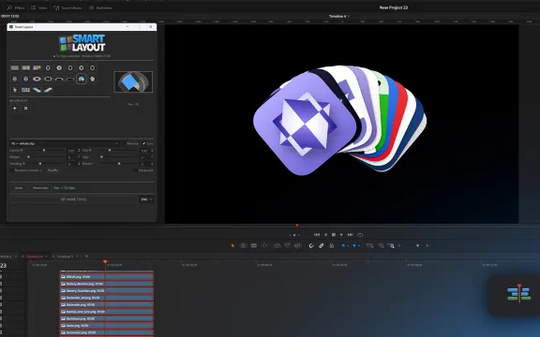Increment the Clip % stepper
This screenshot has width=540, height=337.
tap(152, 149)
